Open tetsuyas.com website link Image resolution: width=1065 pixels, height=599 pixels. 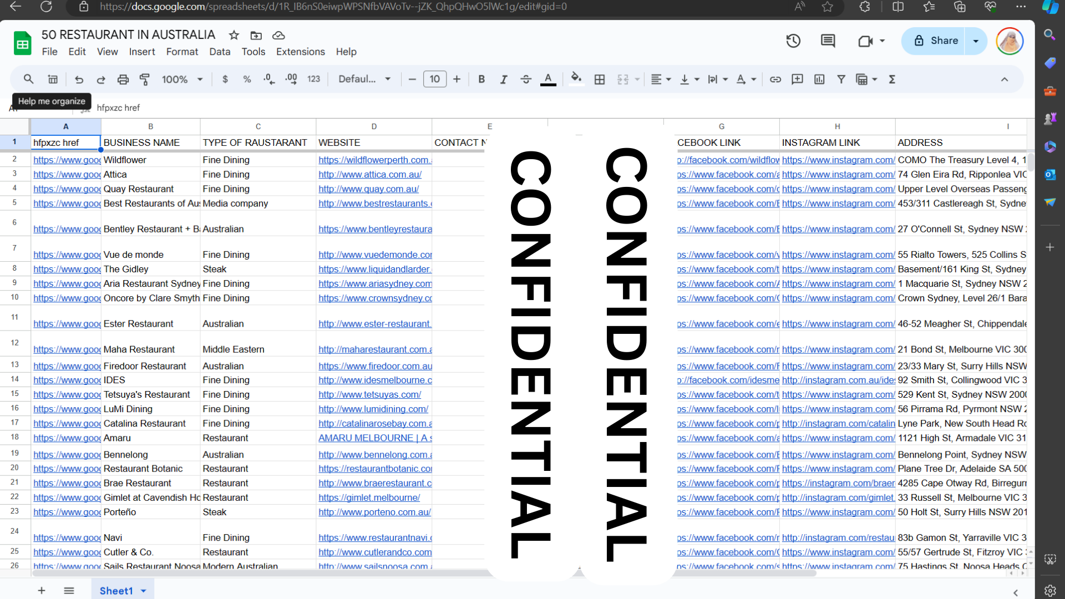point(370,394)
